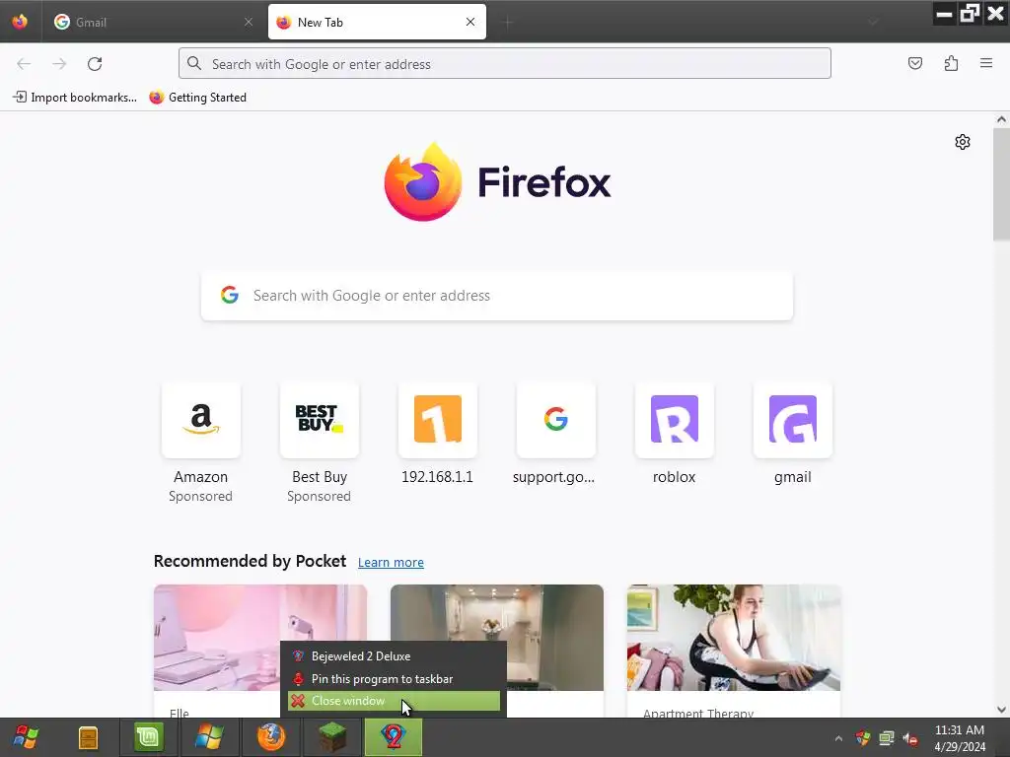This screenshot has width=1010, height=757.
Task: Click the scrollbar down arrow
Action: point(1001,710)
